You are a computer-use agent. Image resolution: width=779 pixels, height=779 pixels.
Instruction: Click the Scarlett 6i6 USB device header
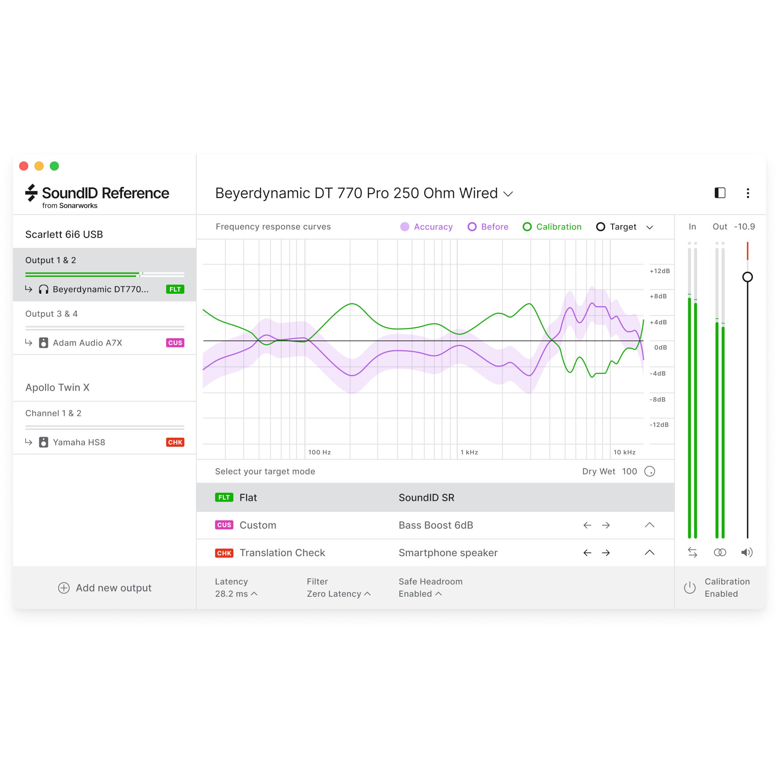(x=64, y=234)
